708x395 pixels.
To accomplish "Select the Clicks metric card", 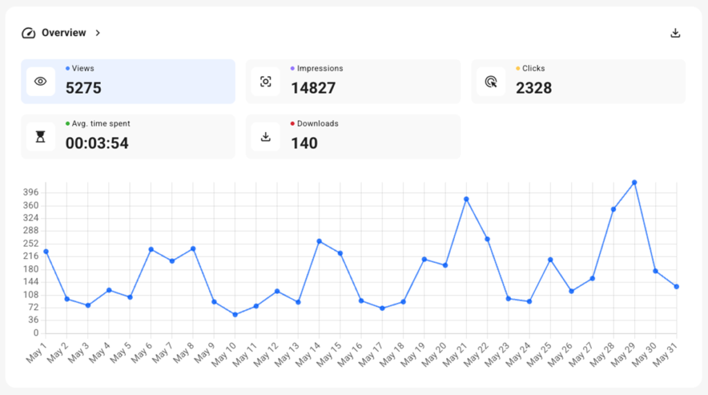I will click(x=579, y=81).
